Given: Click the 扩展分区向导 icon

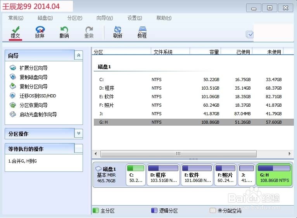Looking at the screenshot, I should 13,67.
